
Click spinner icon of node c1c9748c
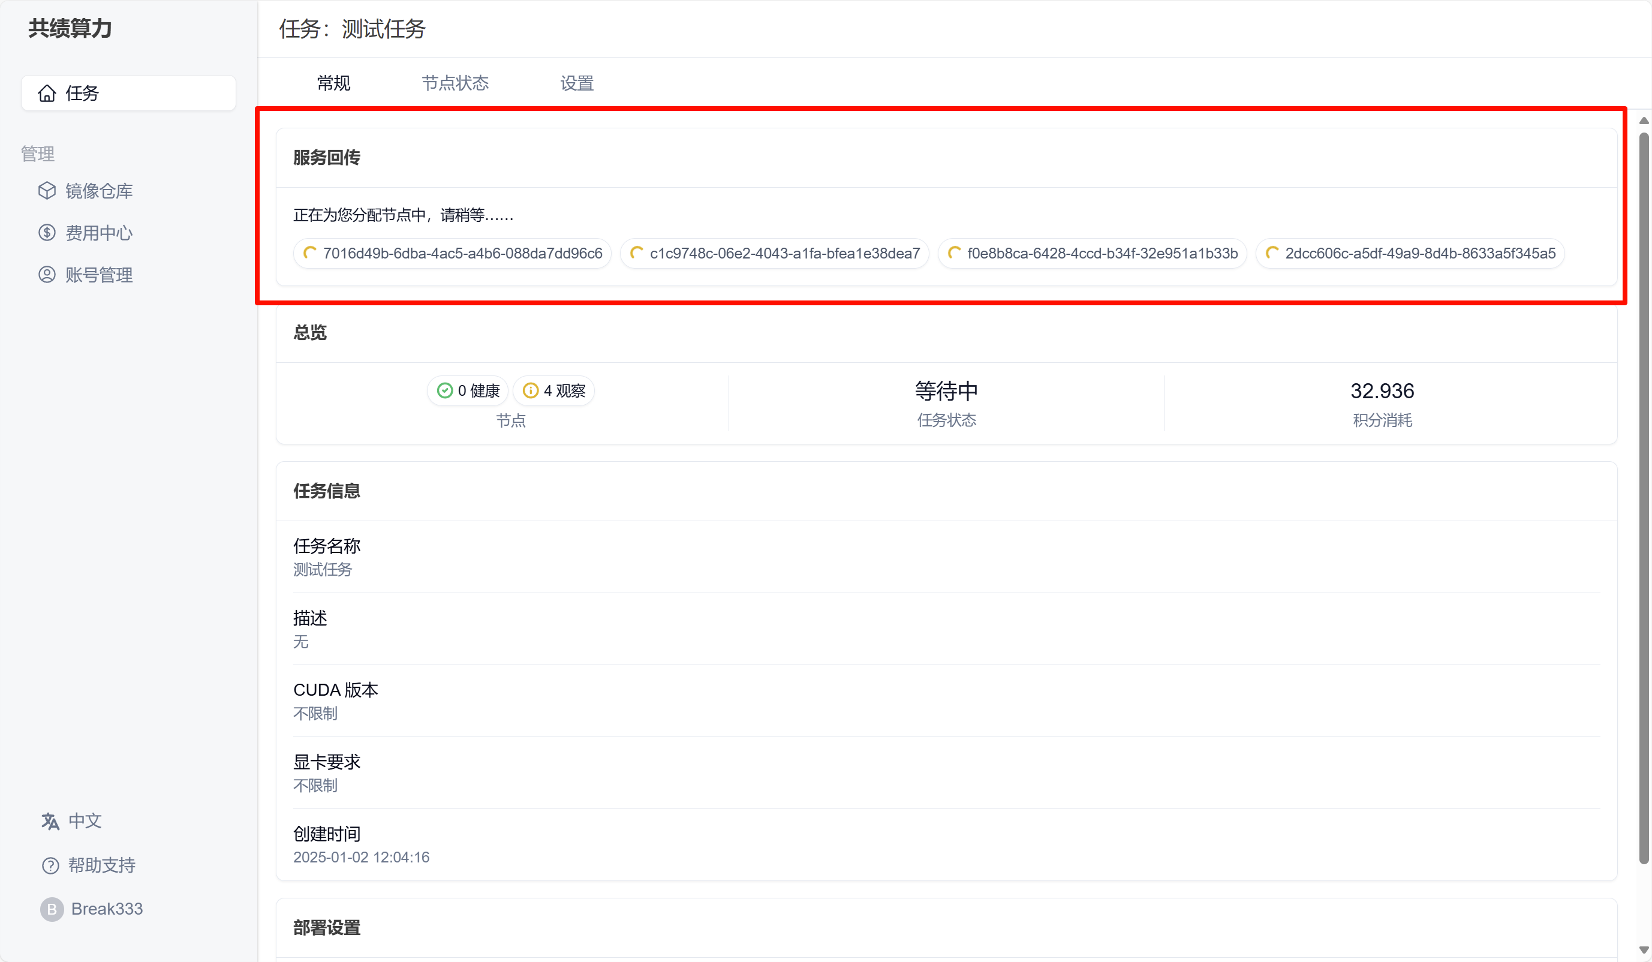[636, 253]
